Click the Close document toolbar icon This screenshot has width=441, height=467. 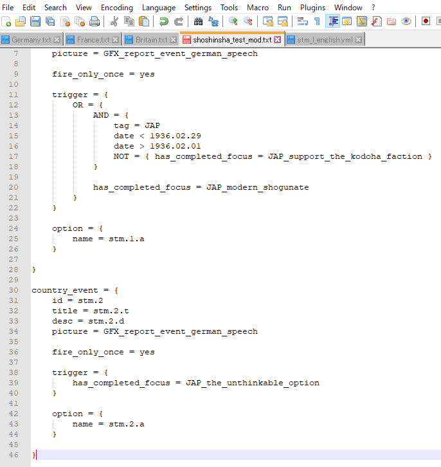tap(65, 21)
